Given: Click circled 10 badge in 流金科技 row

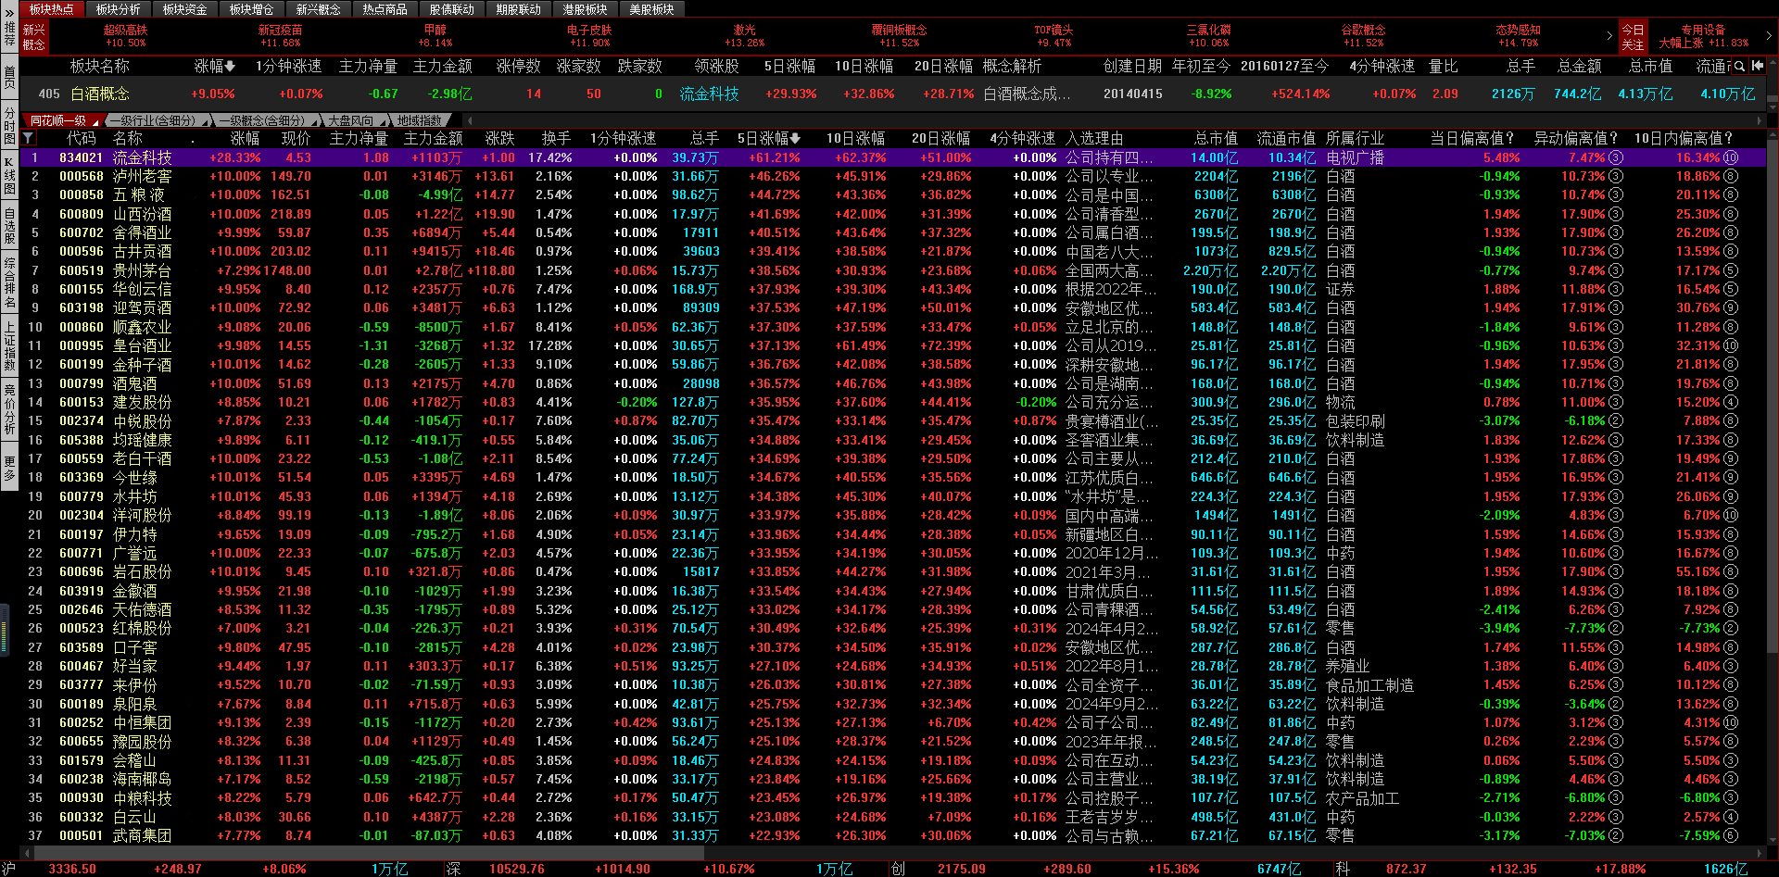Looking at the screenshot, I should tap(1730, 157).
